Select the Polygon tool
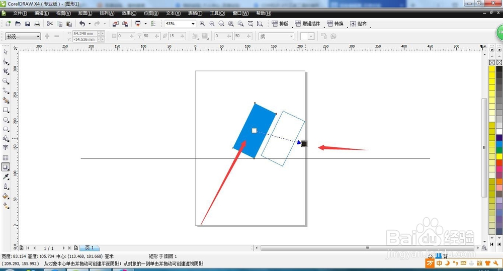The image size is (503, 271). pos(6,129)
